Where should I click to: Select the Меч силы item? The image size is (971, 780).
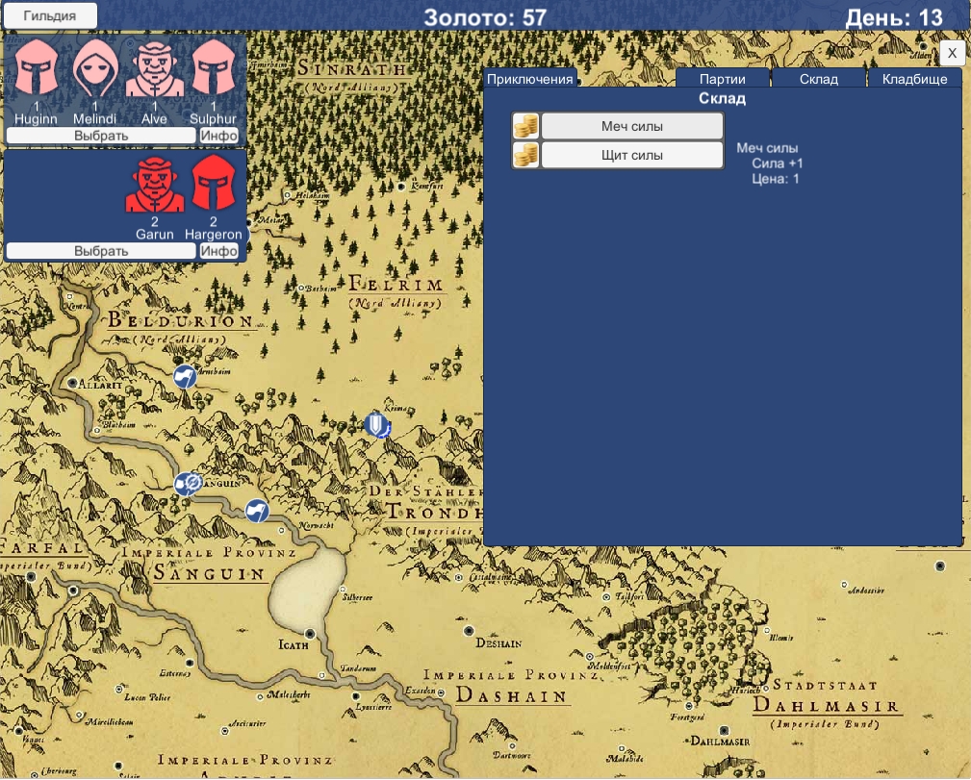click(632, 126)
